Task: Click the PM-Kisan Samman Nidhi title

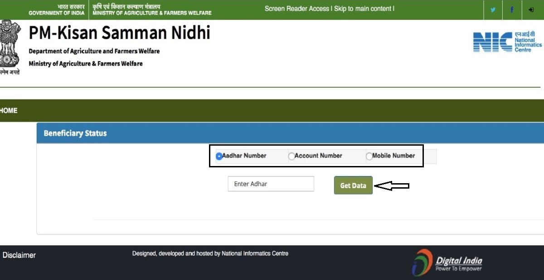Action: click(120, 33)
